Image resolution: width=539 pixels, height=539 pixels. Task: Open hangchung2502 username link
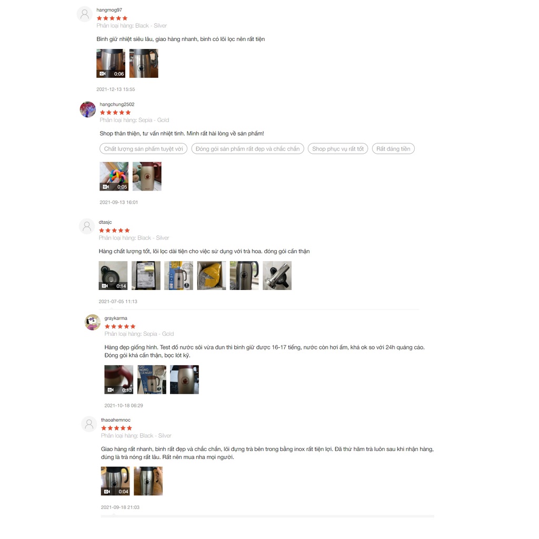117,104
